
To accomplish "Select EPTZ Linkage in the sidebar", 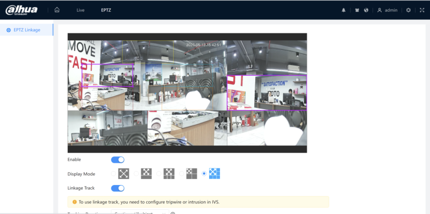I will point(26,30).
